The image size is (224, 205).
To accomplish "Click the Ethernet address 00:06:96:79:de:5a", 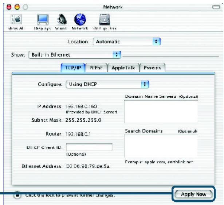I will 88,166.
